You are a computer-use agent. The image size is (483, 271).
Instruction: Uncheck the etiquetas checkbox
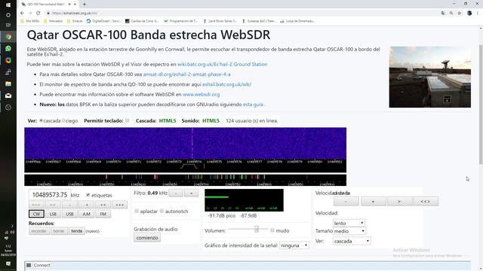pos(88,195)
